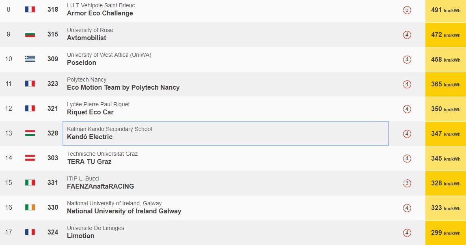Select car number 315
The image size is (466, 245).
[53, 34]
